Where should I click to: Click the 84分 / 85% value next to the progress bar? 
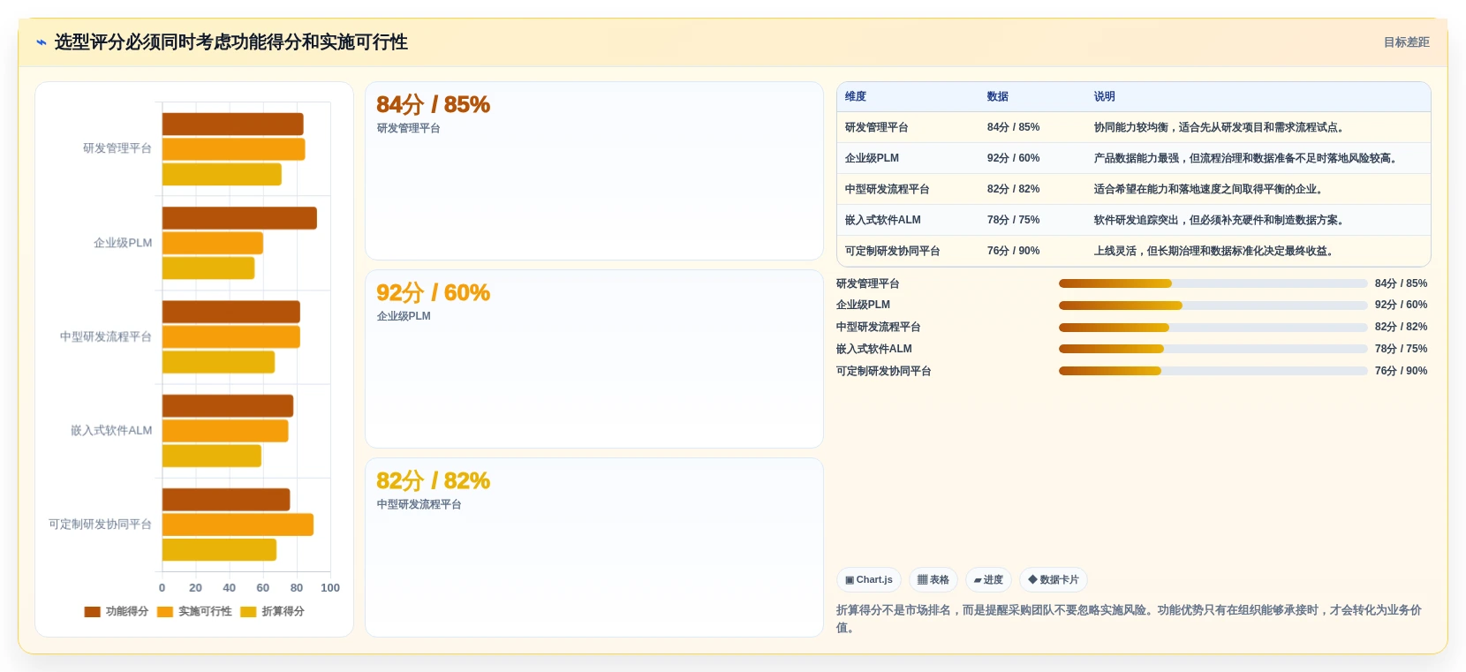tap(1401, 283)
